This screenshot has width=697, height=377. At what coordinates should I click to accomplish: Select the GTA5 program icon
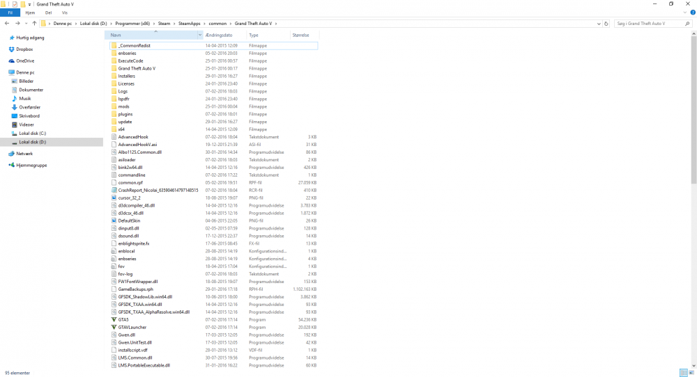pos(114,320)
